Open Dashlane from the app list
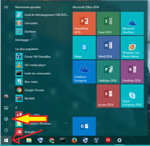Viewport: 150px width, 146px height. 42,32
